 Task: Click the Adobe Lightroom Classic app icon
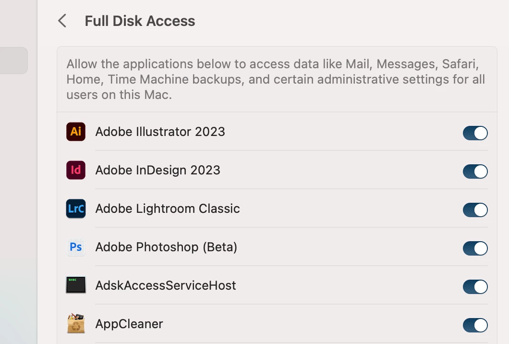pos(76,209)
